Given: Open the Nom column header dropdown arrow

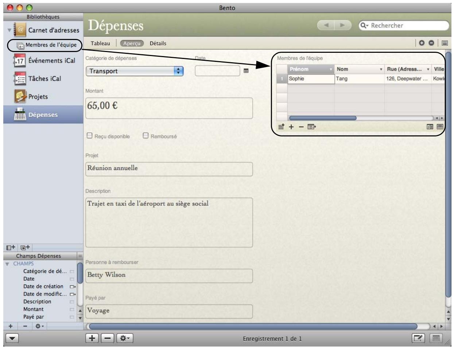Looking at the screenshot, I should pos(381,69).
